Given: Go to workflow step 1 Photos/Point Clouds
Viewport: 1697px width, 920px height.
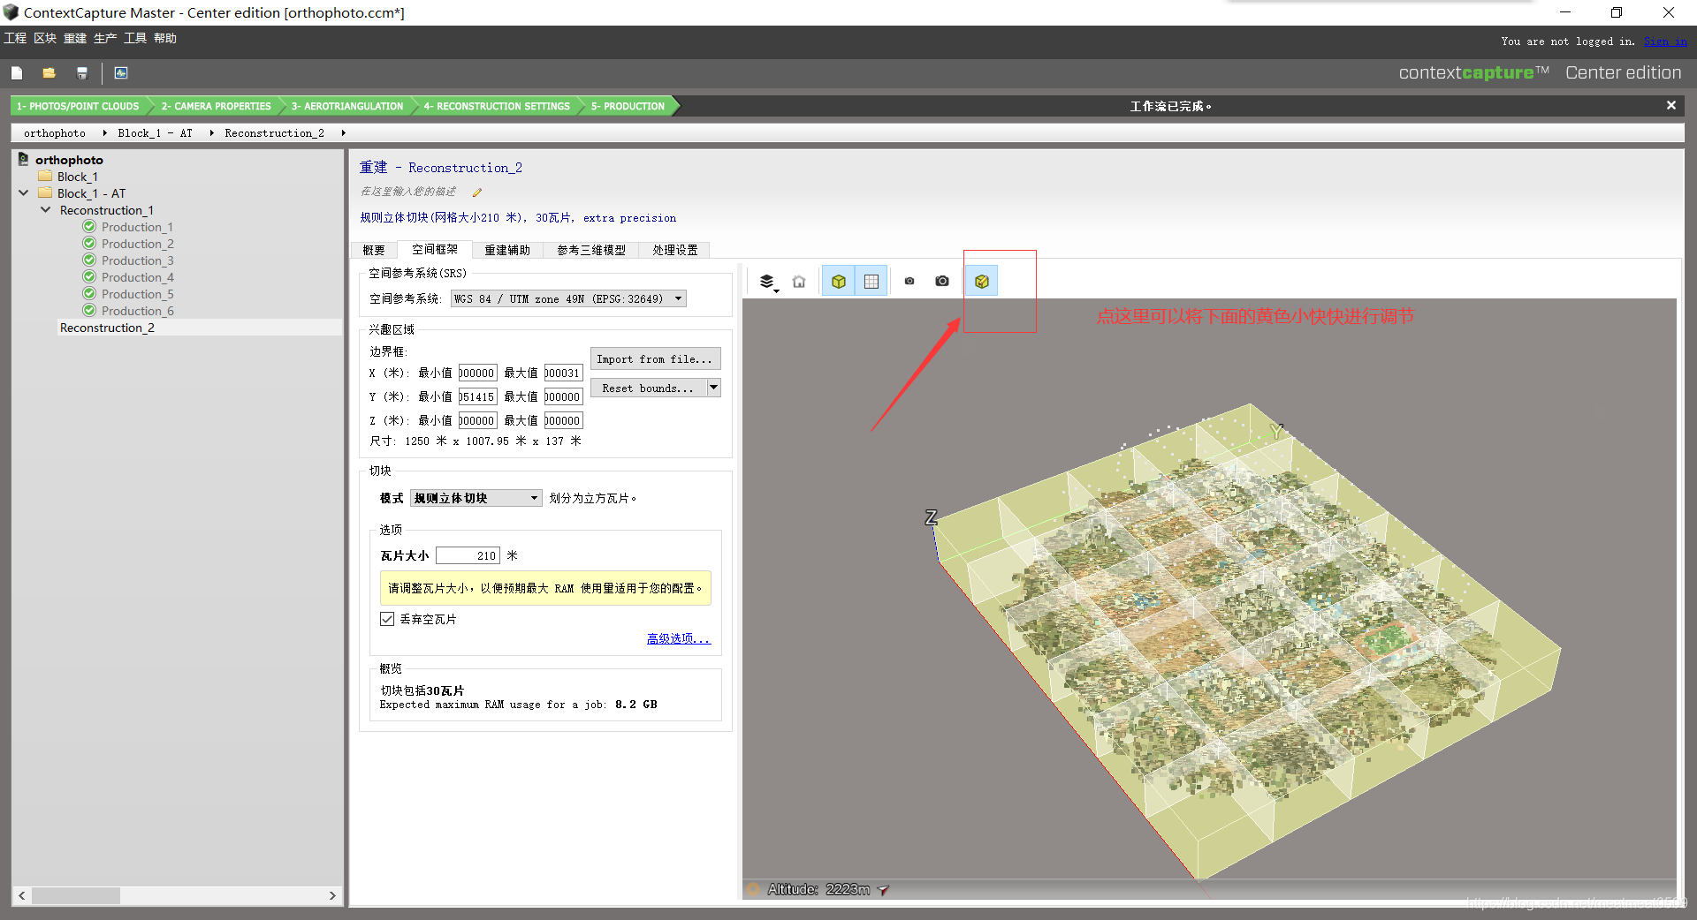Looking at the screenshot, I should [78, 106].
